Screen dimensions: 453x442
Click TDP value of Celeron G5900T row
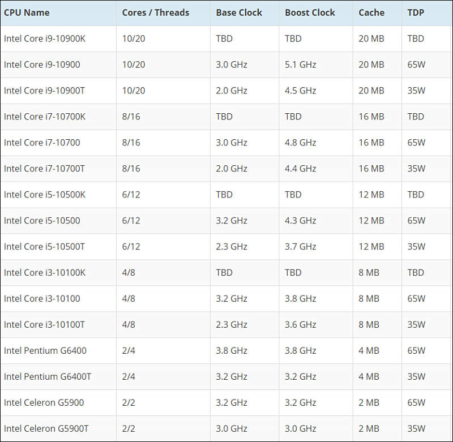coord(416,428)
